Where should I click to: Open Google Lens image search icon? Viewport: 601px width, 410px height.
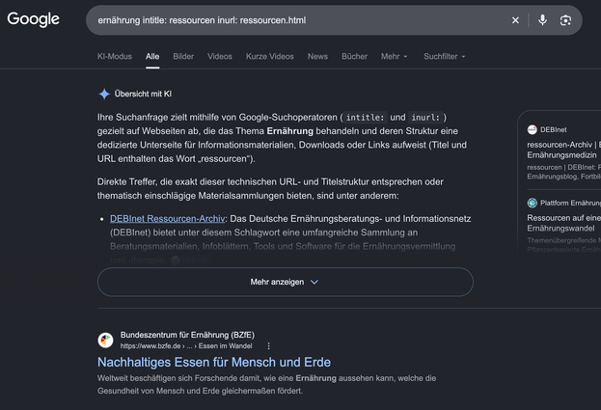pos(565,20)
